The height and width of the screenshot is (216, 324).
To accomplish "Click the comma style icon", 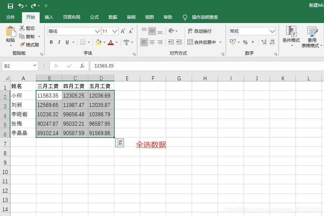I will point(253,42).
